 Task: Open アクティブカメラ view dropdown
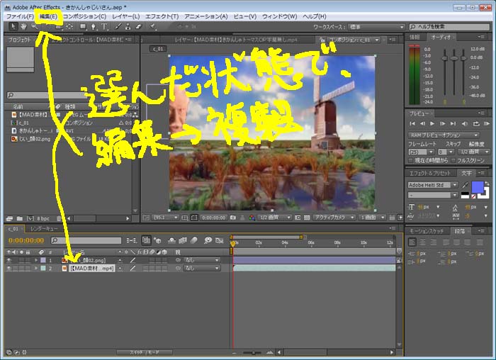point(334,218)
